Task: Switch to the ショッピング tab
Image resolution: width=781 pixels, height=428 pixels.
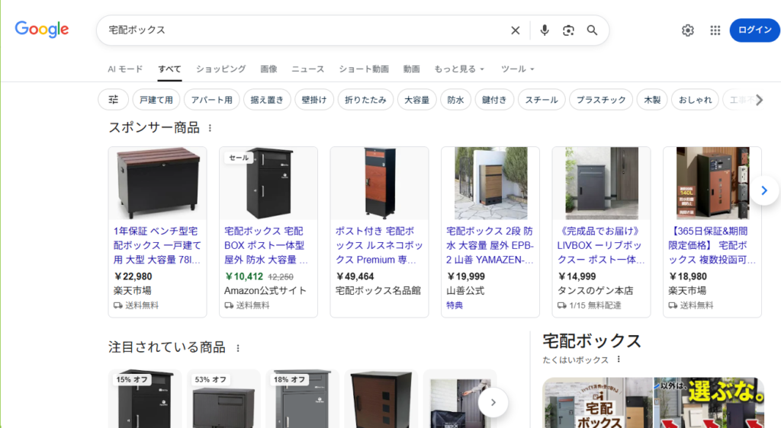Action: (x=220, y=69)
